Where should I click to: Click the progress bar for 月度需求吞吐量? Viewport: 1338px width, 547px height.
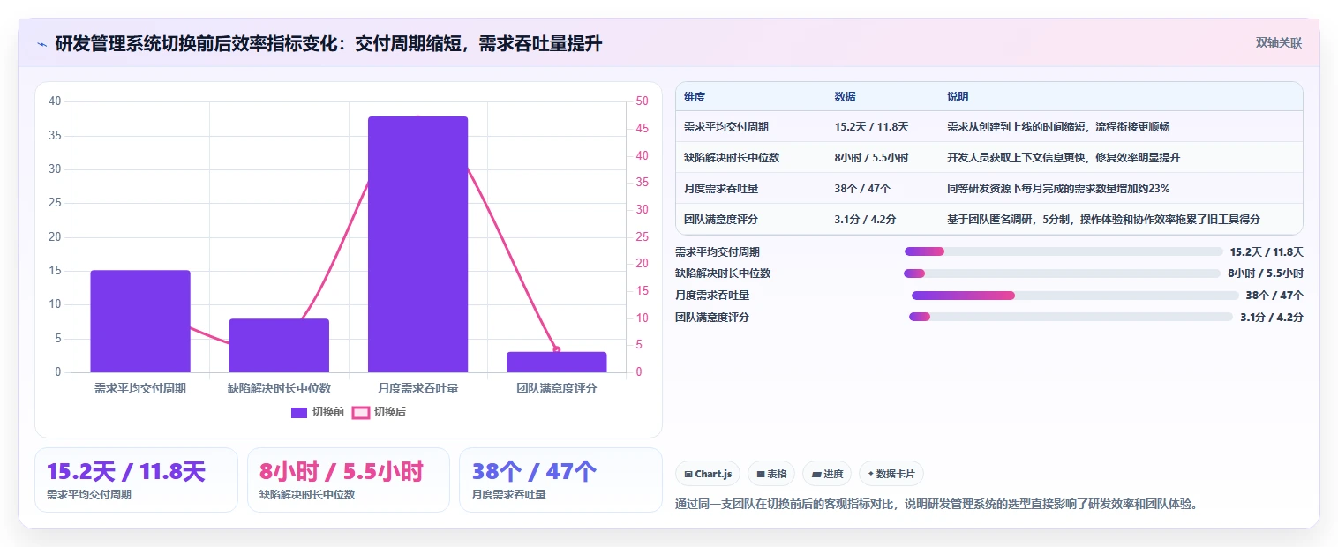tap(1075, 296)
